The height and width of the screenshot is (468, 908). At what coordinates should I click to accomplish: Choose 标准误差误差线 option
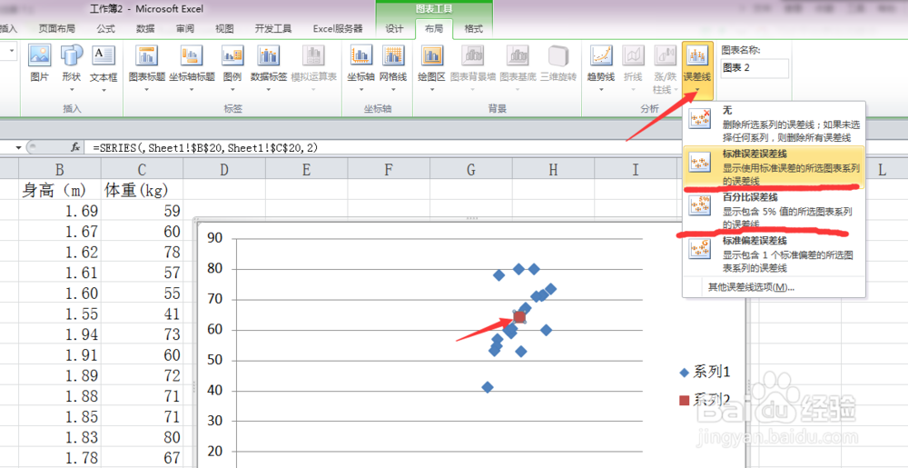[x=774, y=167]
